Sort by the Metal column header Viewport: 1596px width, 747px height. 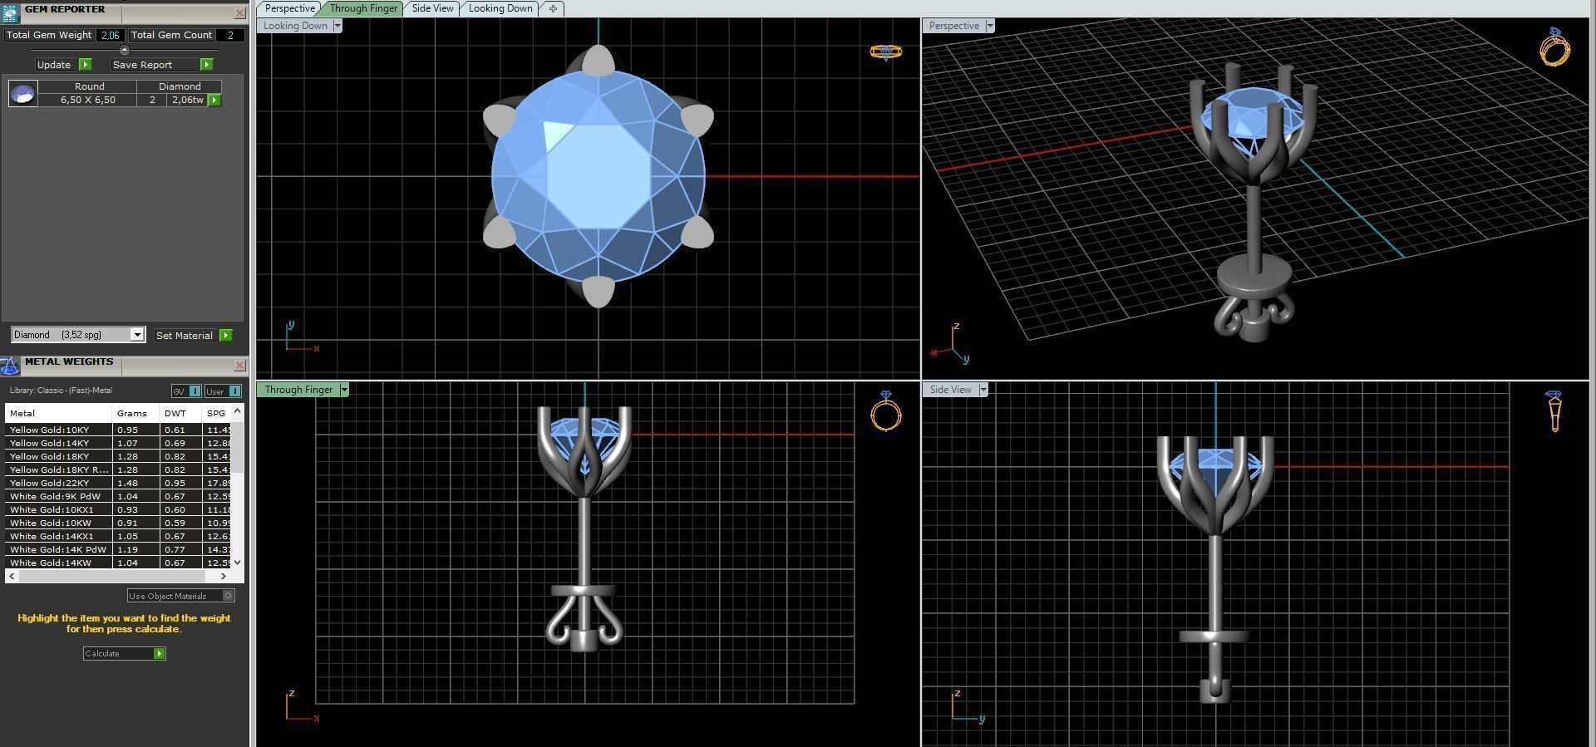point(58,413)
